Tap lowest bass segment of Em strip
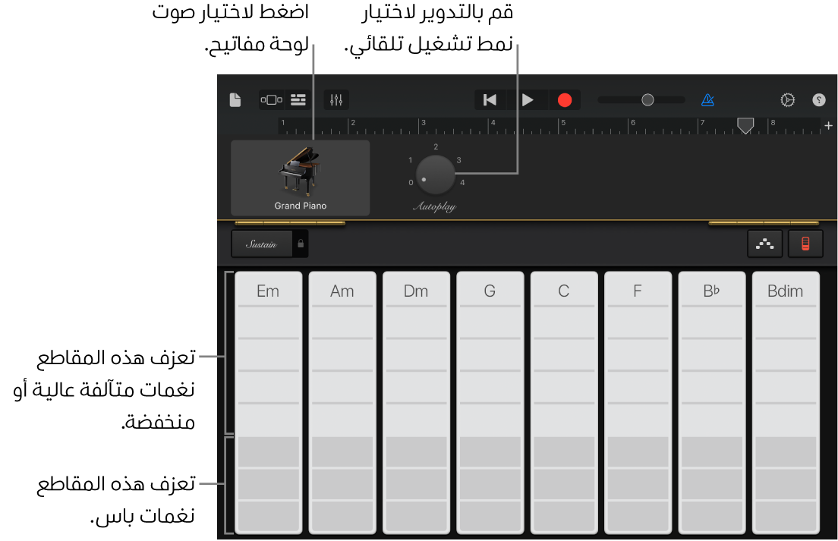The image size is (838, 541). click(x=268, y=516)
